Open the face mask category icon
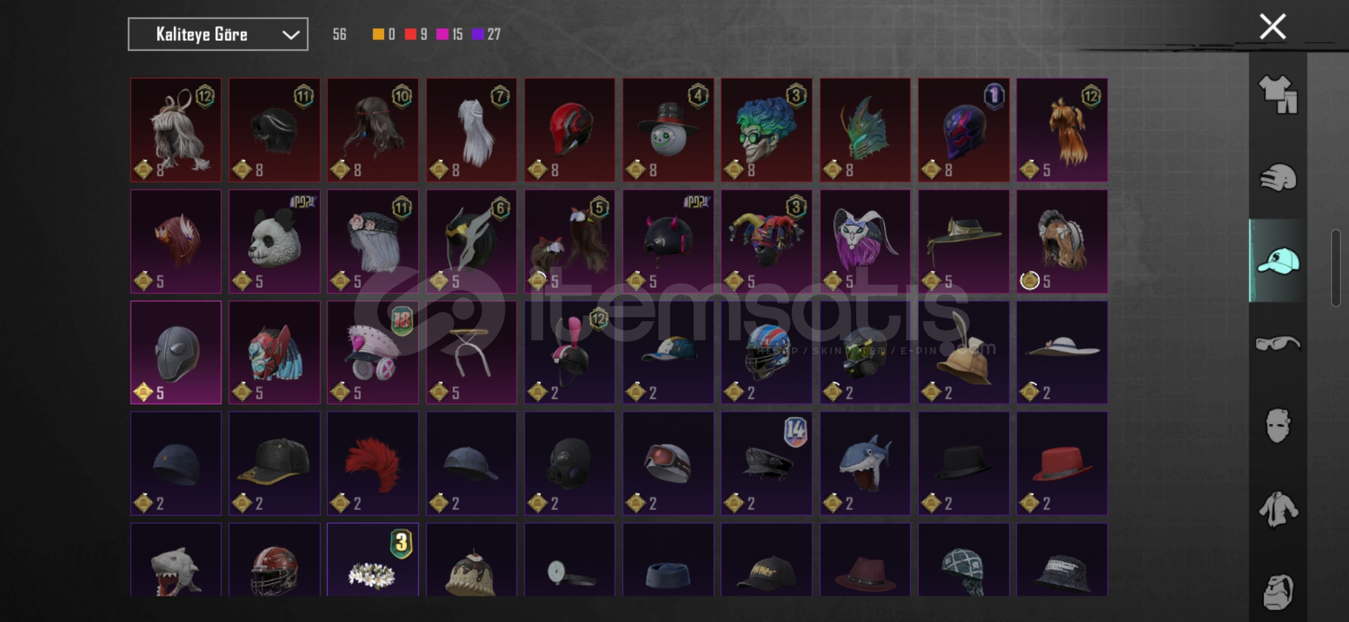The image size is (1349, 622). pyautogui.click(x=1278, y=426)
